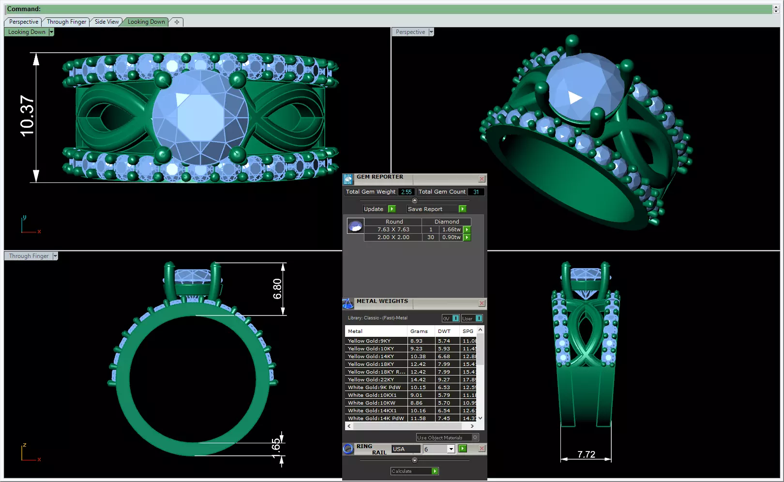Select the Yellow Gold:9KY row
Screen dimensions: 784x482
coord(411,341)
